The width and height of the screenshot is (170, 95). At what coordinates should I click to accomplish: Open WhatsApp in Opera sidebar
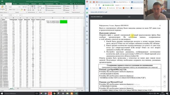pyautogui.click(x=87, y=13)
